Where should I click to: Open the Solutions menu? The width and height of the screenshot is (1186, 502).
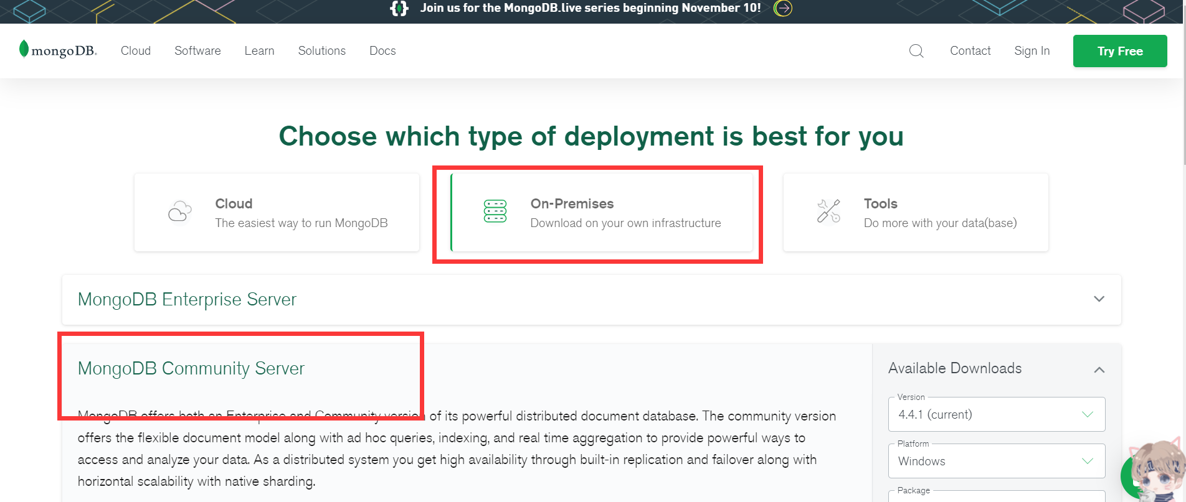pyautogui.click(x=321, y=51)
